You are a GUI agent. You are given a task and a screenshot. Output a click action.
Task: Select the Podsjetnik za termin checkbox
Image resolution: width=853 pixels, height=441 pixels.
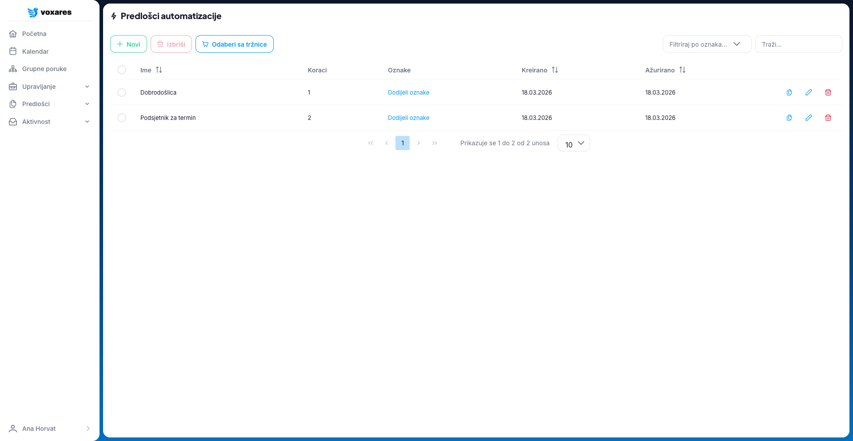pos(122,118)
